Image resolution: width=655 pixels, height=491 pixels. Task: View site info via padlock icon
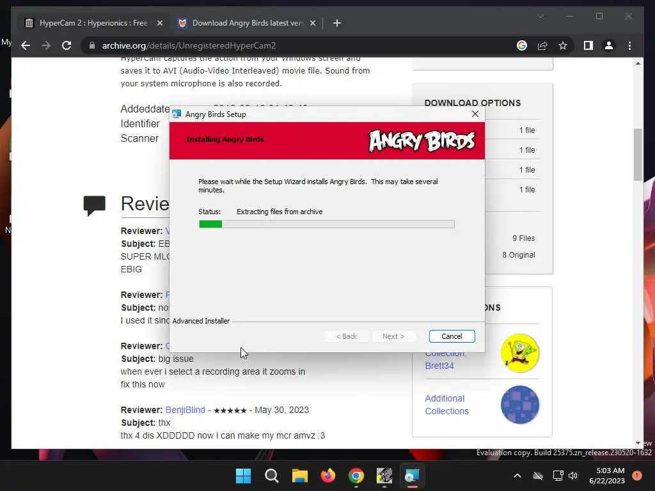(92, 45)
